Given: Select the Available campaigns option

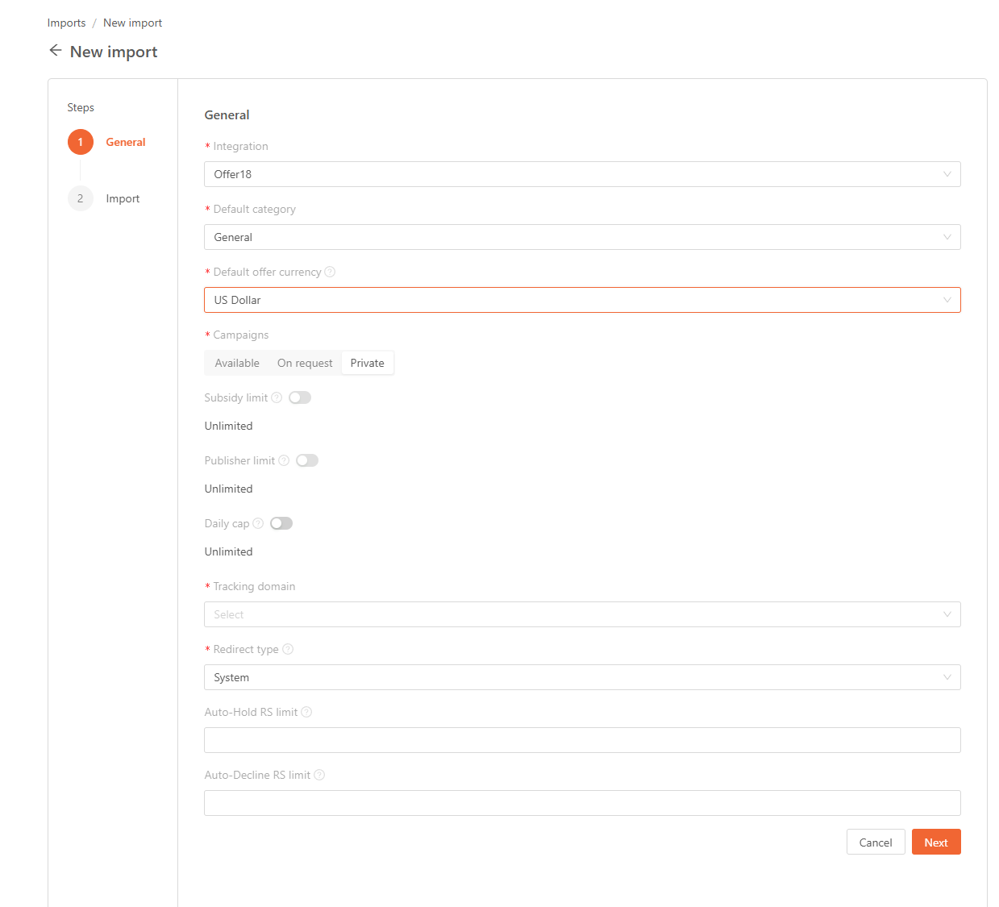Looking at the screenshot, I should click(x=237, y=364).
